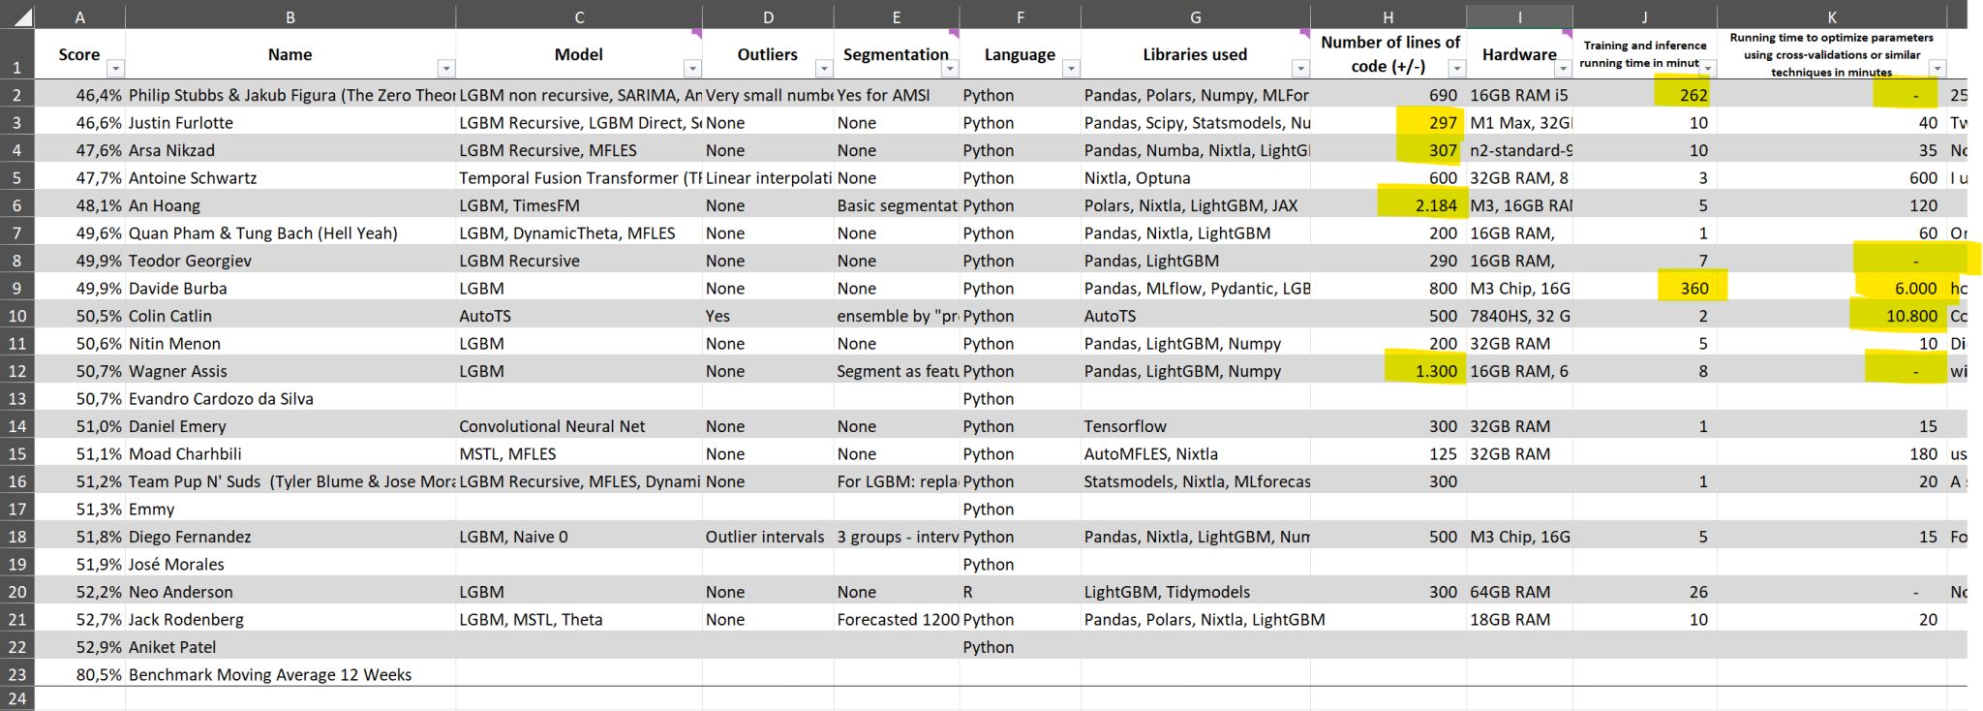Open the Outliers filter dropdown button
Viewport: 1983px width, 711px height.
(x=823, y=69)
